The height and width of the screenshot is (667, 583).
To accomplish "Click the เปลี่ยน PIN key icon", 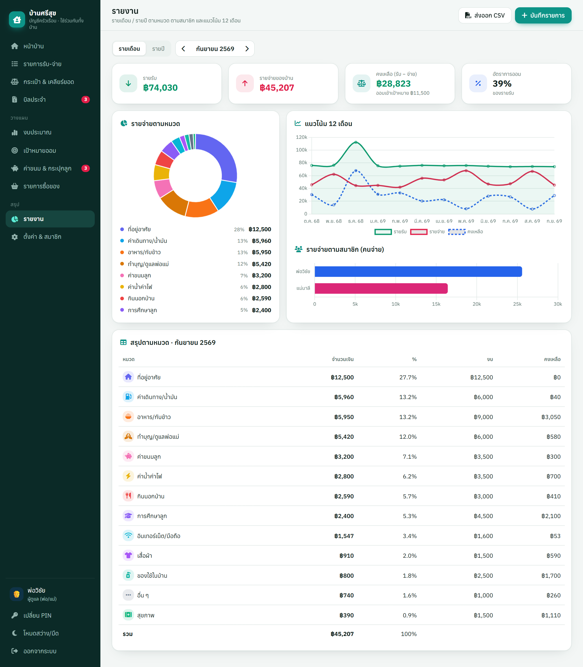I will (15, 615).
